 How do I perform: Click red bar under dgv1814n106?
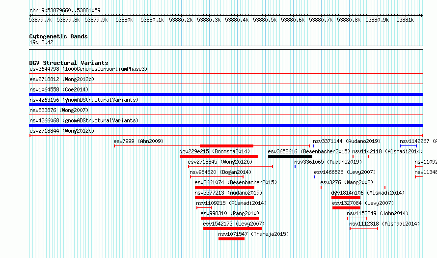[x=346, y=198]
